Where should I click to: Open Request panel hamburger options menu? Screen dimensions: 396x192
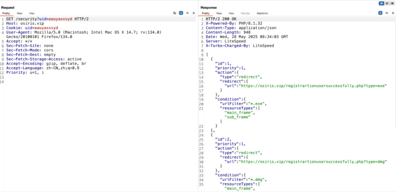[x=194, y=13]
